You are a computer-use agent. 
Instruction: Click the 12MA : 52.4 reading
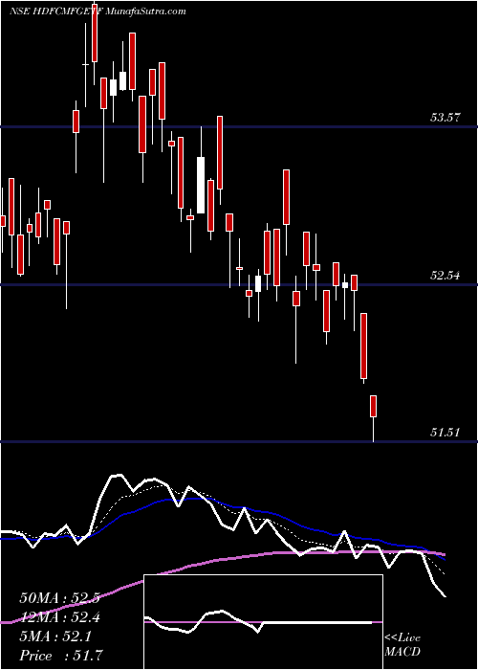point(59,617)
